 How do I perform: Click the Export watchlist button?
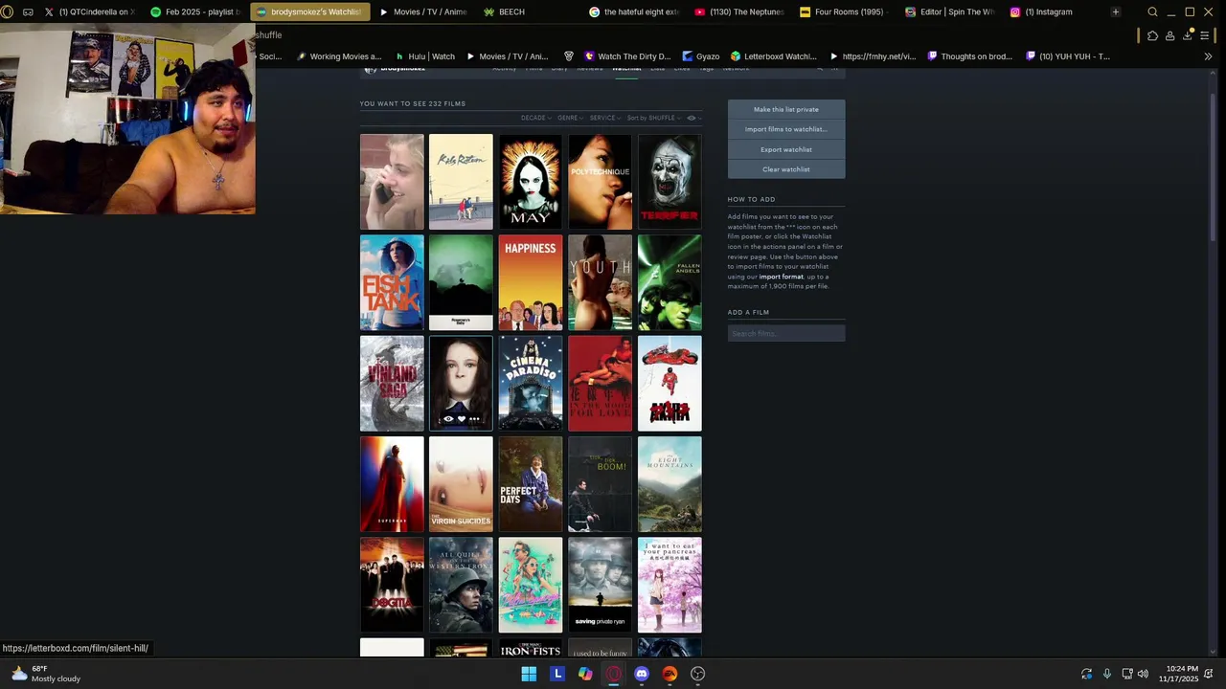coord(786,149)
